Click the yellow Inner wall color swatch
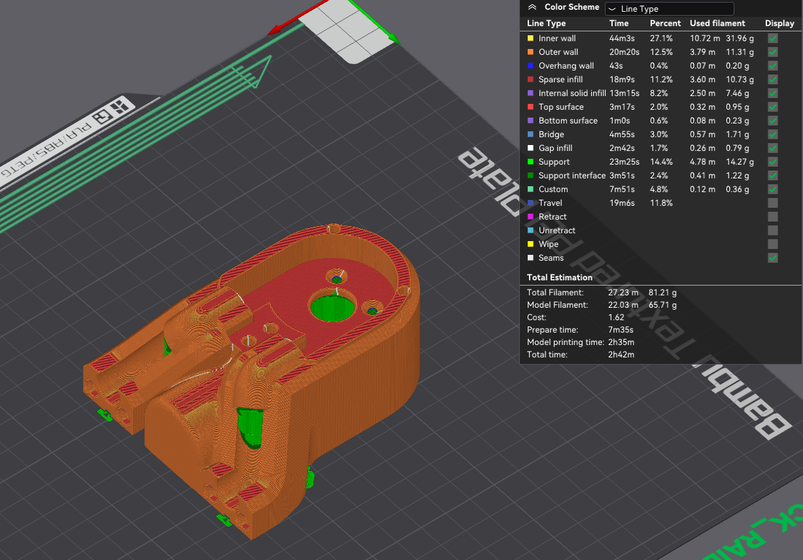 click(x=531, y=39)
